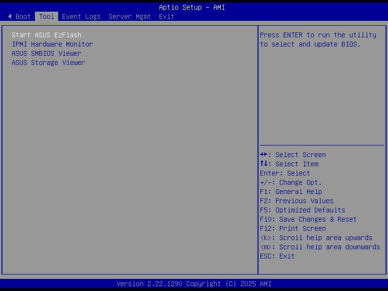Viewport: 388px width, 291px height.
Task: Go to the Server Mgmt tab
Action: coord(129,16)
